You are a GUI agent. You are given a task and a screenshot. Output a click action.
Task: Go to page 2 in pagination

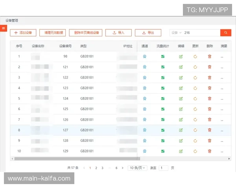(96, 168)
